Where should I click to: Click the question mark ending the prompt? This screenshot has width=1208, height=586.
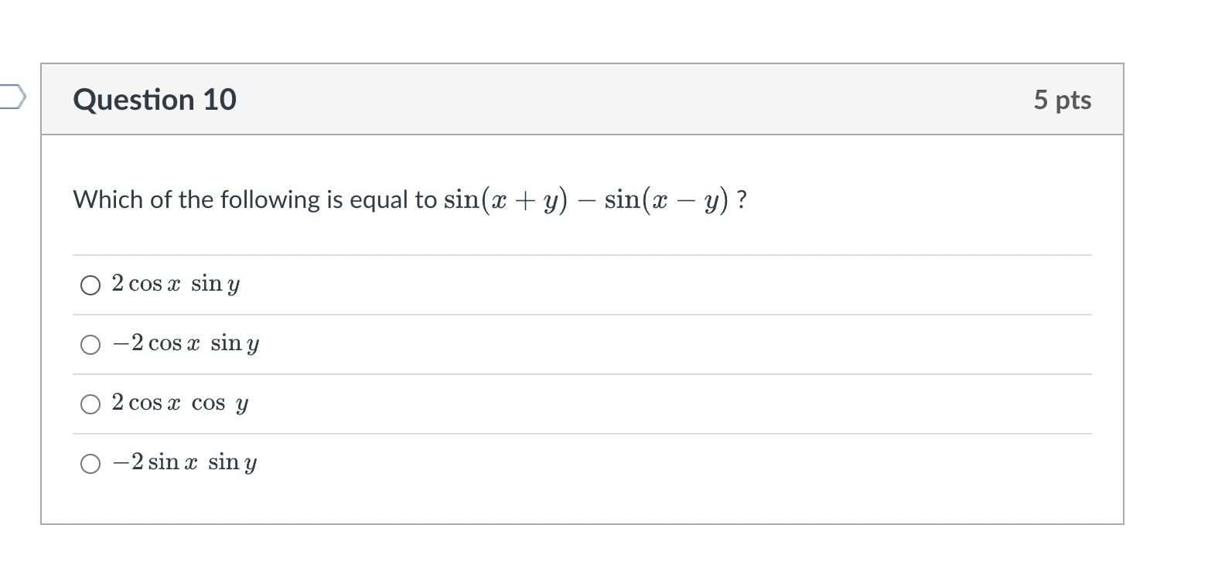[x=742, y=200]
